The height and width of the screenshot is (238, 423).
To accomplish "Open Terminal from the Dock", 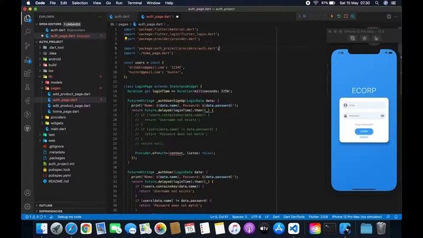I will tap(330, 229).
